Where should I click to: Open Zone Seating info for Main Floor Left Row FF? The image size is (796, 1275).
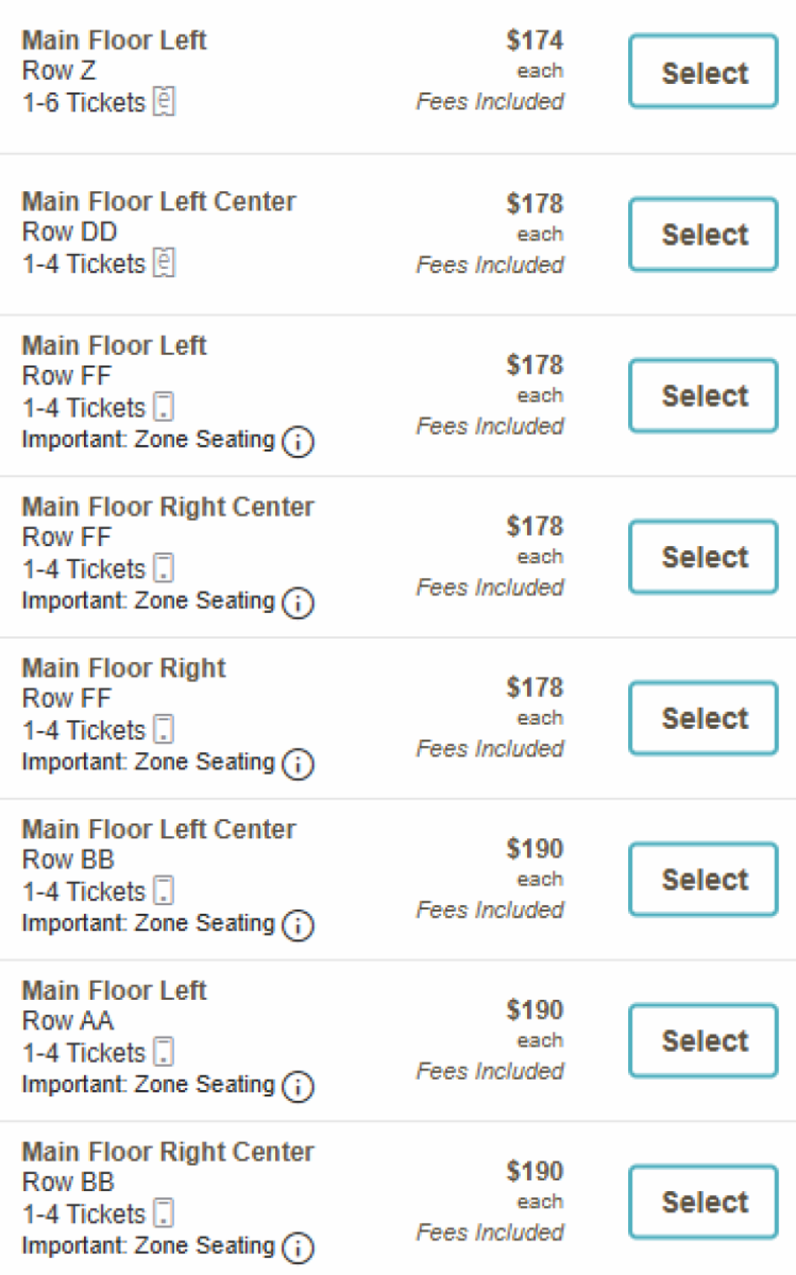tap(298, 441)
